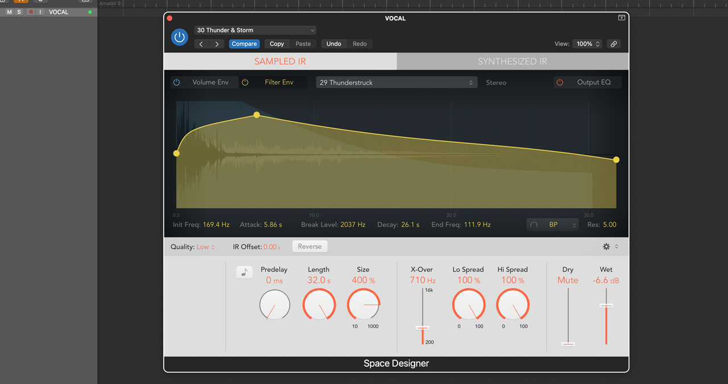Click the envelope start point node
This screenshot has width=728, height=384.
coord(176,154)
